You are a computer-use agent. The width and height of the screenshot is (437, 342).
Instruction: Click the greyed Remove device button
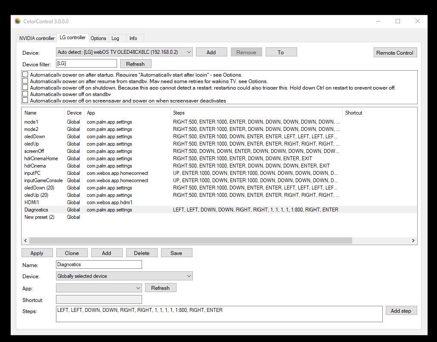click(x=246, y=52)
